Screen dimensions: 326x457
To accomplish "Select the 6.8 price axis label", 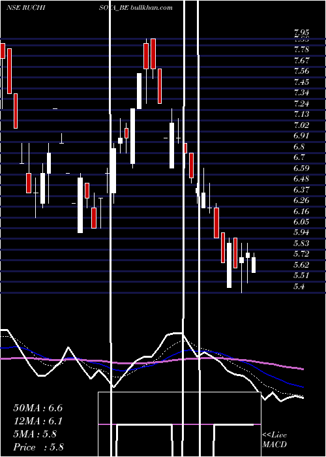I will tap(299, 147).
